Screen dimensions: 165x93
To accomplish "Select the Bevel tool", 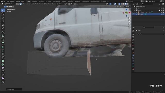I will (3, 50).
